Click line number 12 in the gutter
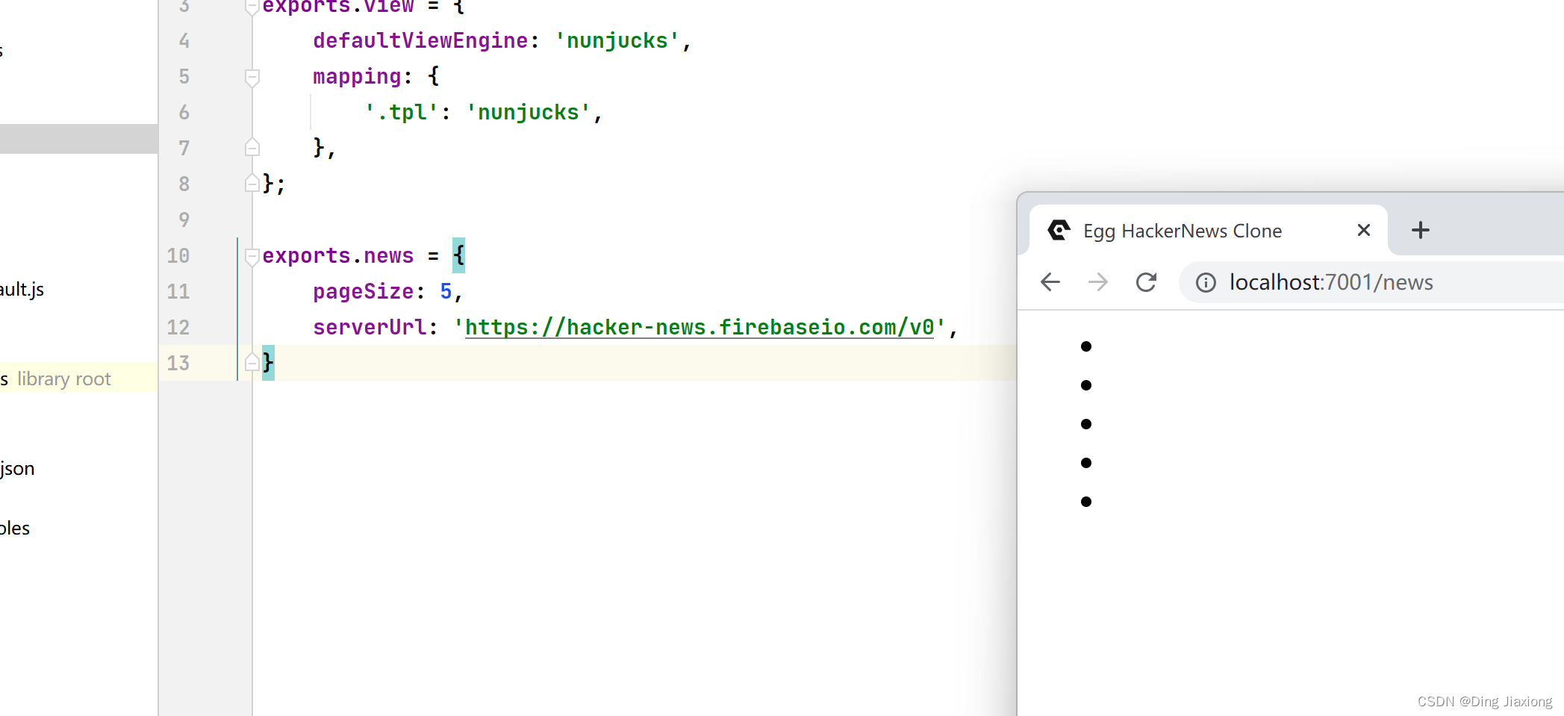1564x716 pixels. [x=178, y=327]
